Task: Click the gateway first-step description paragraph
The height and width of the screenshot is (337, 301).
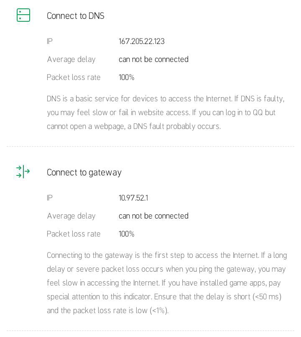Action: (x=166, y=283)
